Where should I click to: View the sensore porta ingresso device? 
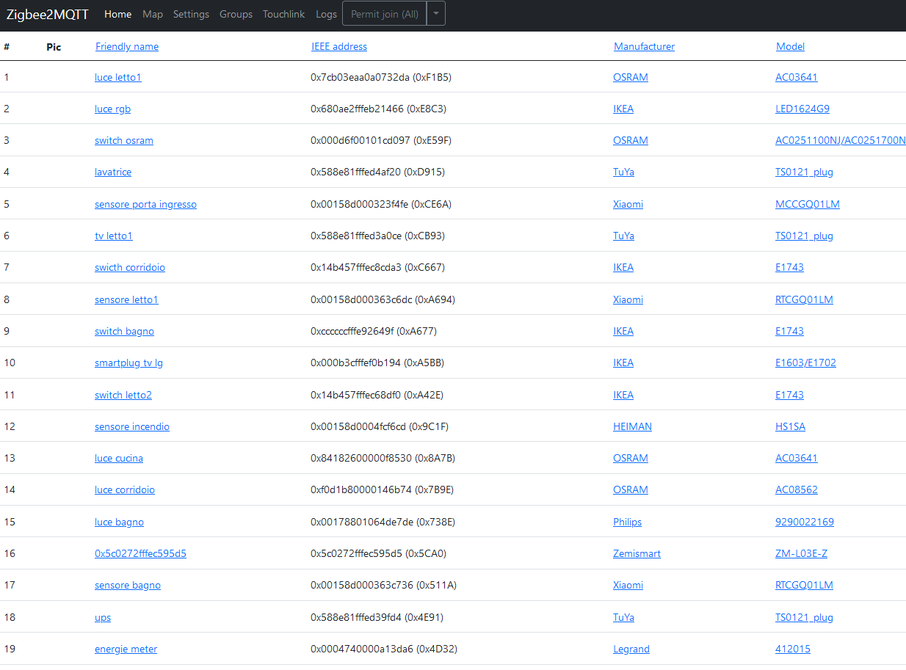click(x=145, y=204)
